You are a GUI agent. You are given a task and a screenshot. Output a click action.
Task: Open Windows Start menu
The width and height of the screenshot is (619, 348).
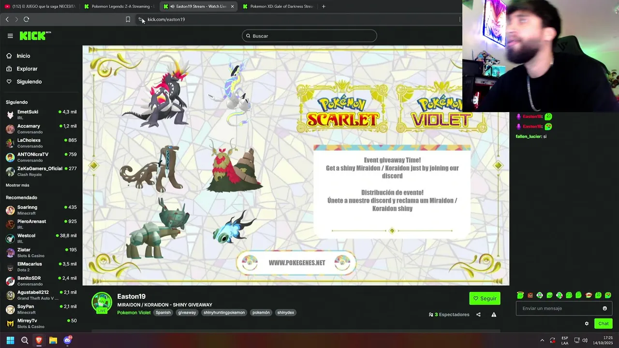pyautogui.click(x=10, y=340)
